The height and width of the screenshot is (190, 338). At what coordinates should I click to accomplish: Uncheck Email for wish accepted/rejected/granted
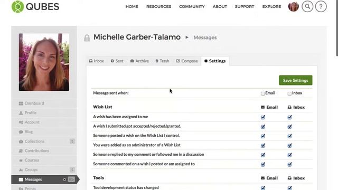point(263,127)
